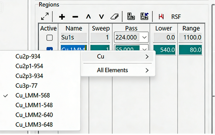
Task: Open the periodic table element icon
Action: point(131,16)
